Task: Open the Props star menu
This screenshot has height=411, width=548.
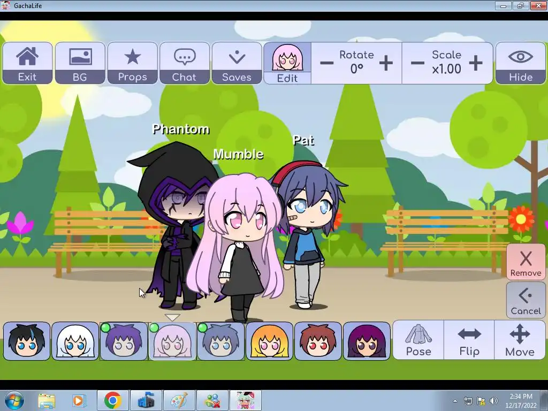Action: pos(133,63)
